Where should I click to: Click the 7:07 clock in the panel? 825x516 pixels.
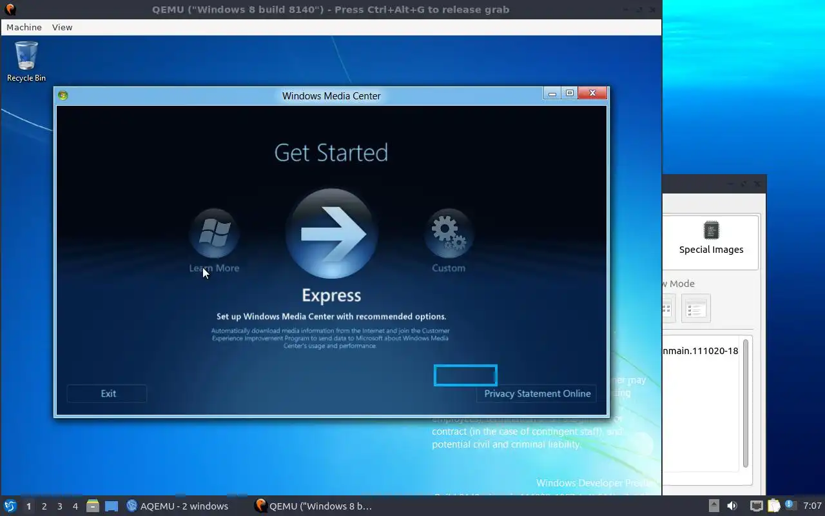click(x=812, y=506)
